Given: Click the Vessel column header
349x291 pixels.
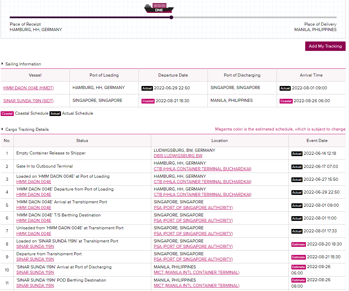Looking at the screenshot, I should click(x=35, y=75).
